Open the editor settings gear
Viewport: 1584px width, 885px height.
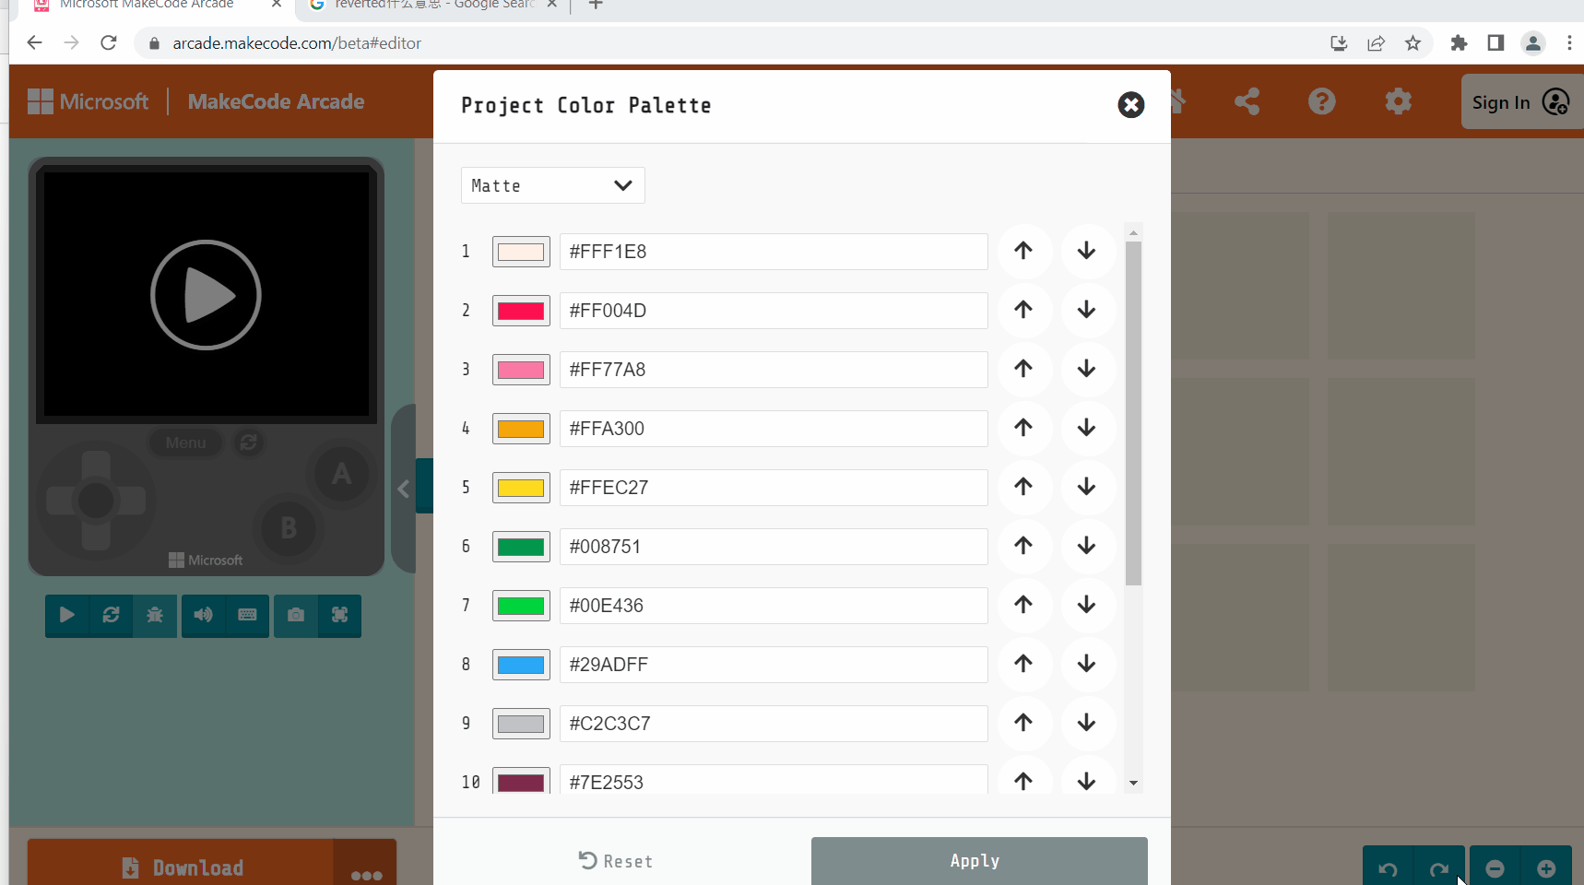click(1398, 102)
